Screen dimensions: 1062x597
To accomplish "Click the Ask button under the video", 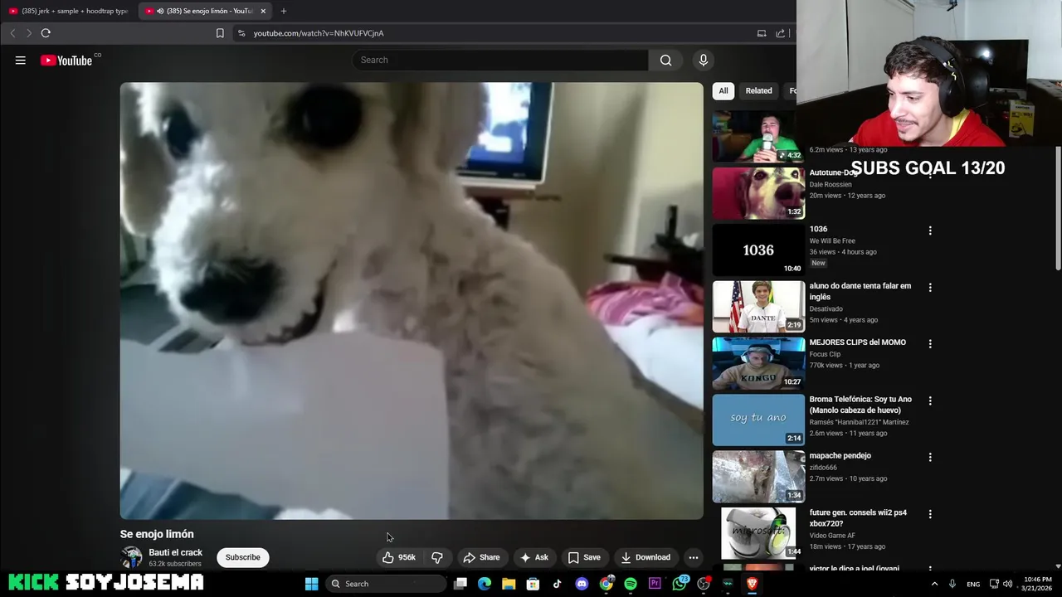I will pyautogui.click(x=533, y=557).
